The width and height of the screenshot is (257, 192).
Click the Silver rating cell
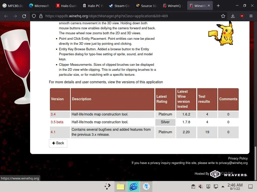[x=165, y=122]
